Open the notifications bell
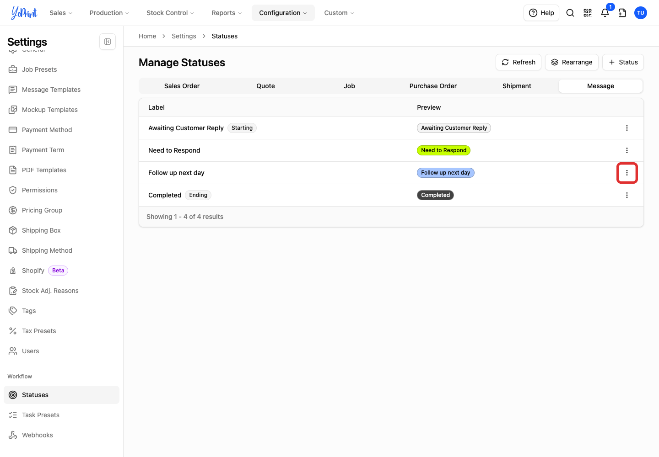Screen dimensions: 659x457 (605, 13)
